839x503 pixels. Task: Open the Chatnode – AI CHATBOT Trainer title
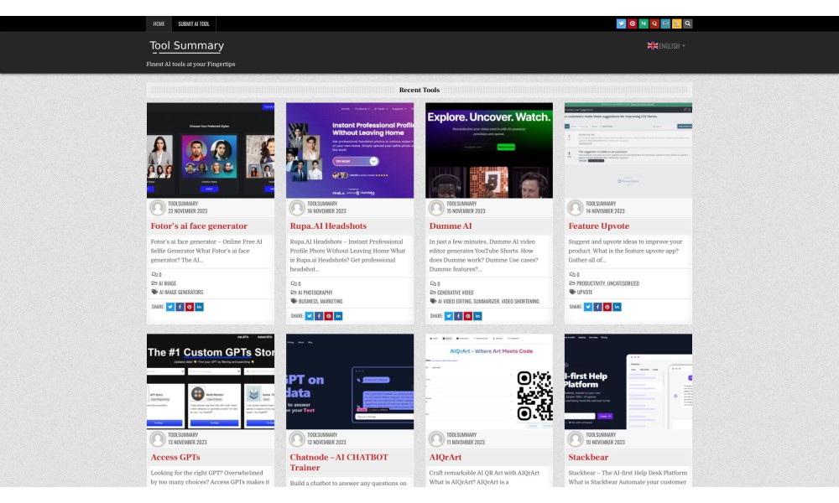click(x=339, y=463)
